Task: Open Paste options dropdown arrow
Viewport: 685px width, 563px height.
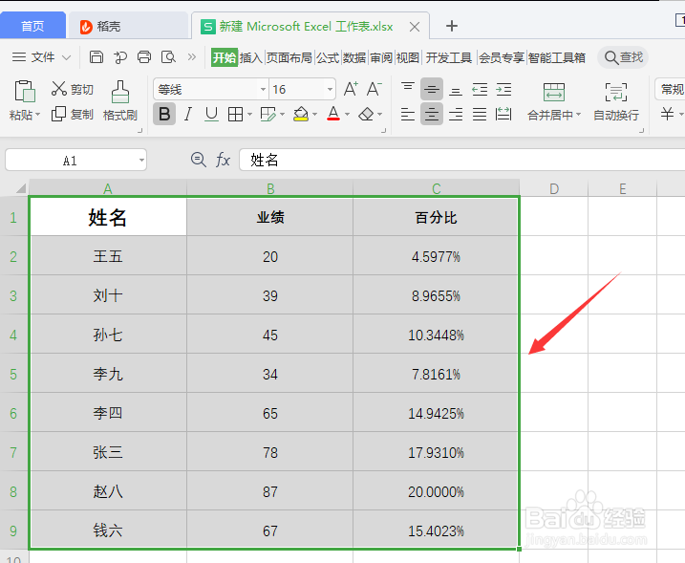Action: pyautogui.click(x=38, y=115)
